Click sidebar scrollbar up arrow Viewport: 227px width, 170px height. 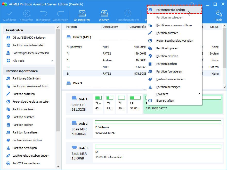point(58,27)
